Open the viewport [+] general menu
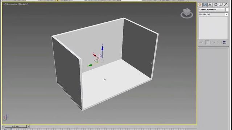Image resolution: width=232 pixels, height=130 pixels. [x=4, y=4]
